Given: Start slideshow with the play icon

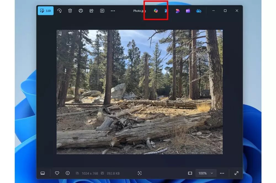Looking at the screenshot, I should (102, 11).
